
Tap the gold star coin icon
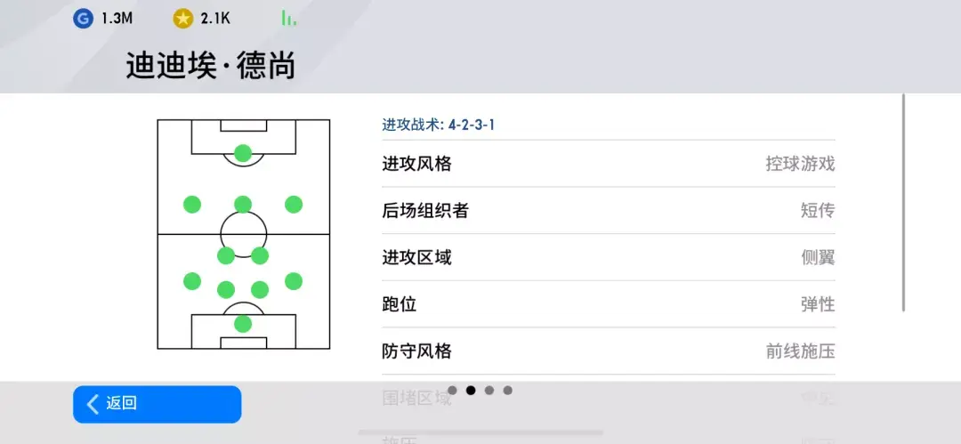[183, 18]
